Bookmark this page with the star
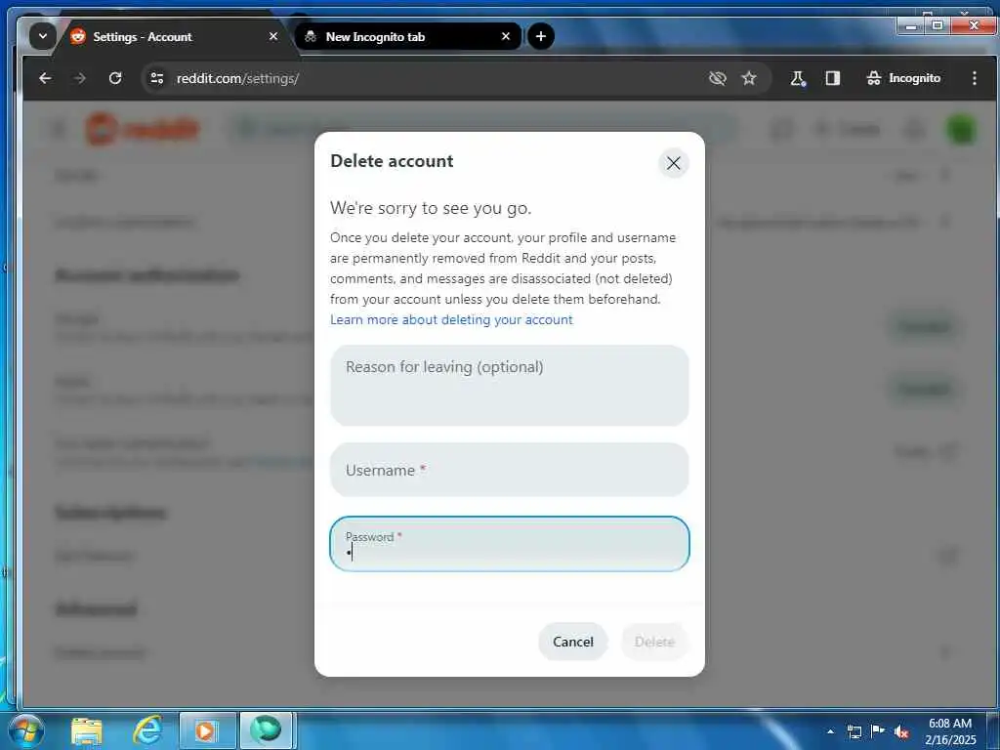Screen dimensions: 1000x750 (x=749, y=78)
